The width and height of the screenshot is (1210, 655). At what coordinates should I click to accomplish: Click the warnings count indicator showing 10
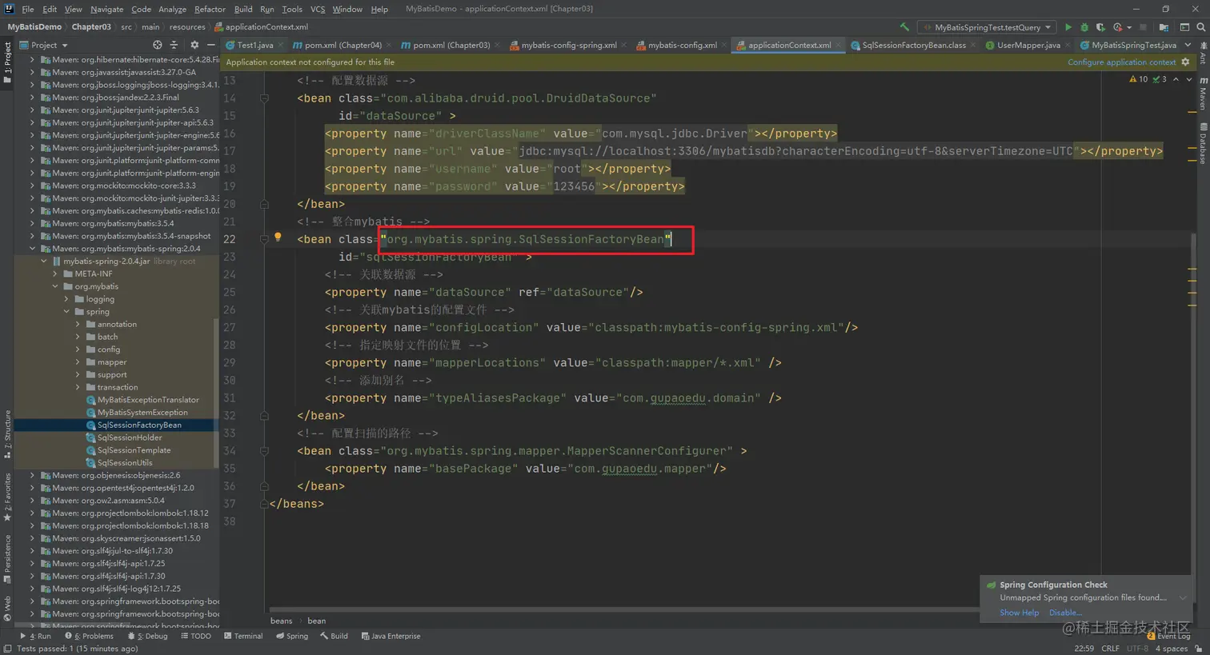click(x=1138, y=79)
